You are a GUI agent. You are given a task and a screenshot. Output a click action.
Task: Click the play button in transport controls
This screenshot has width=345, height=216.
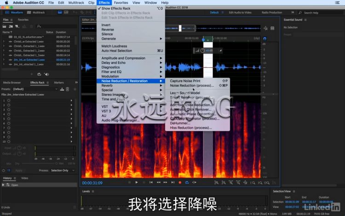(137, 182)
